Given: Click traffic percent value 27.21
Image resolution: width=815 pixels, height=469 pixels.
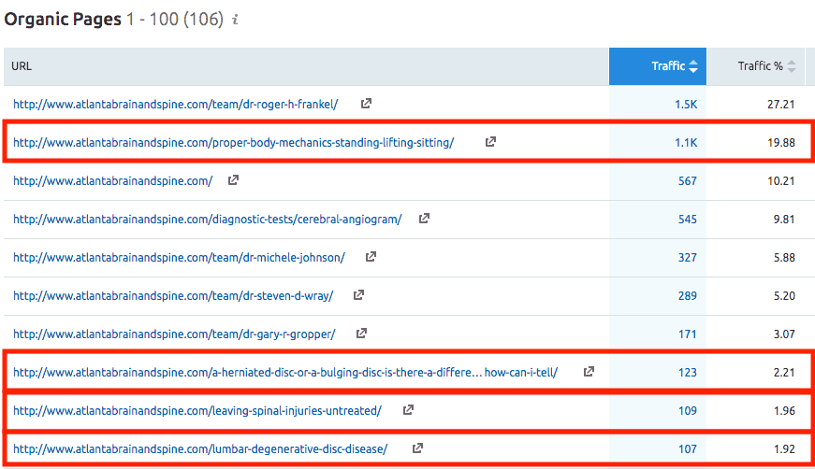Looking at the screenshot, I should (780, 105).
